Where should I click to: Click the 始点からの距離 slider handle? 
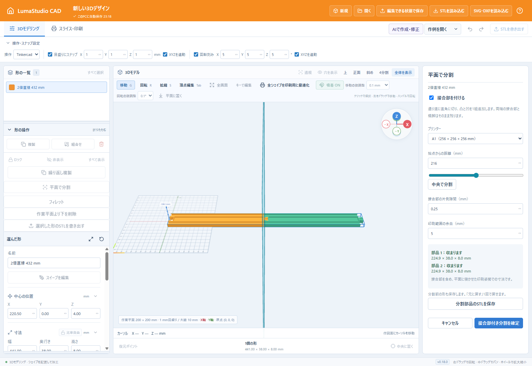point(476,175)
